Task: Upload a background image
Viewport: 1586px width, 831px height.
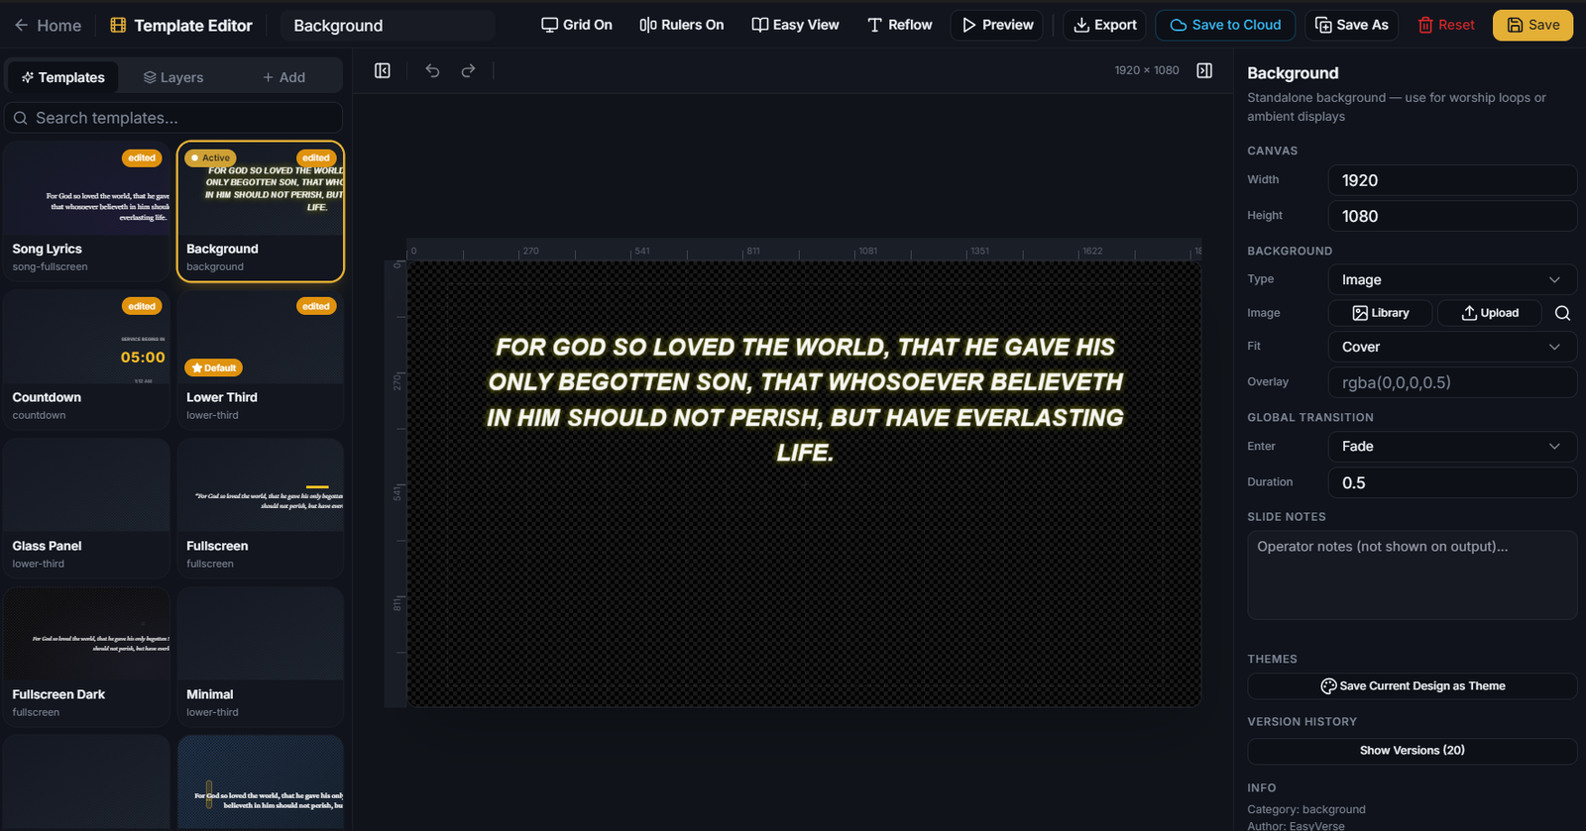Action: tap(1490, 313)
